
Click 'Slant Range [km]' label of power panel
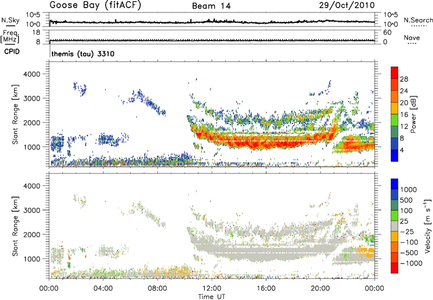(15, 114)
